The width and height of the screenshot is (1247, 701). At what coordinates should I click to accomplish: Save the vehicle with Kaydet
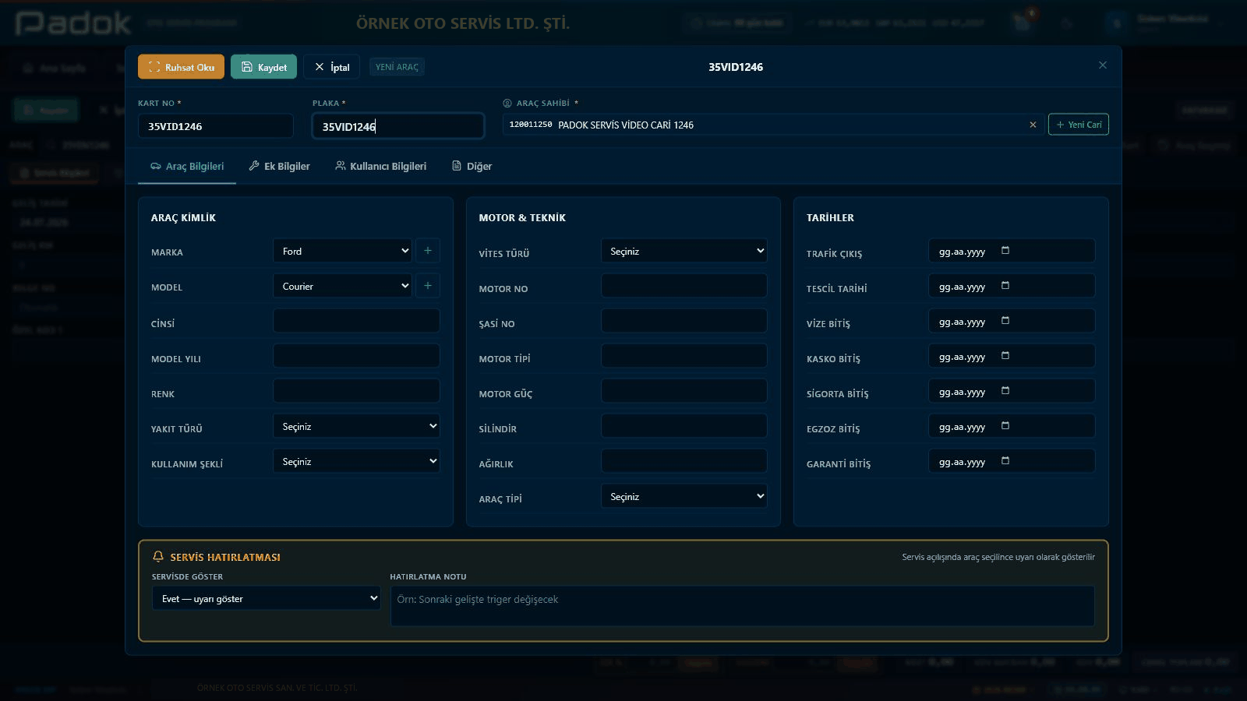pyautogui.click(x=263, y=67)
